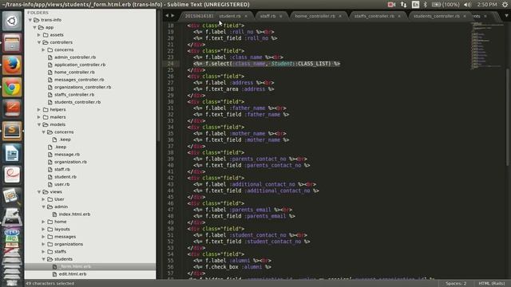
Task: Open application_controller.rb in the sidebar
Action: (x=80, y=65)
